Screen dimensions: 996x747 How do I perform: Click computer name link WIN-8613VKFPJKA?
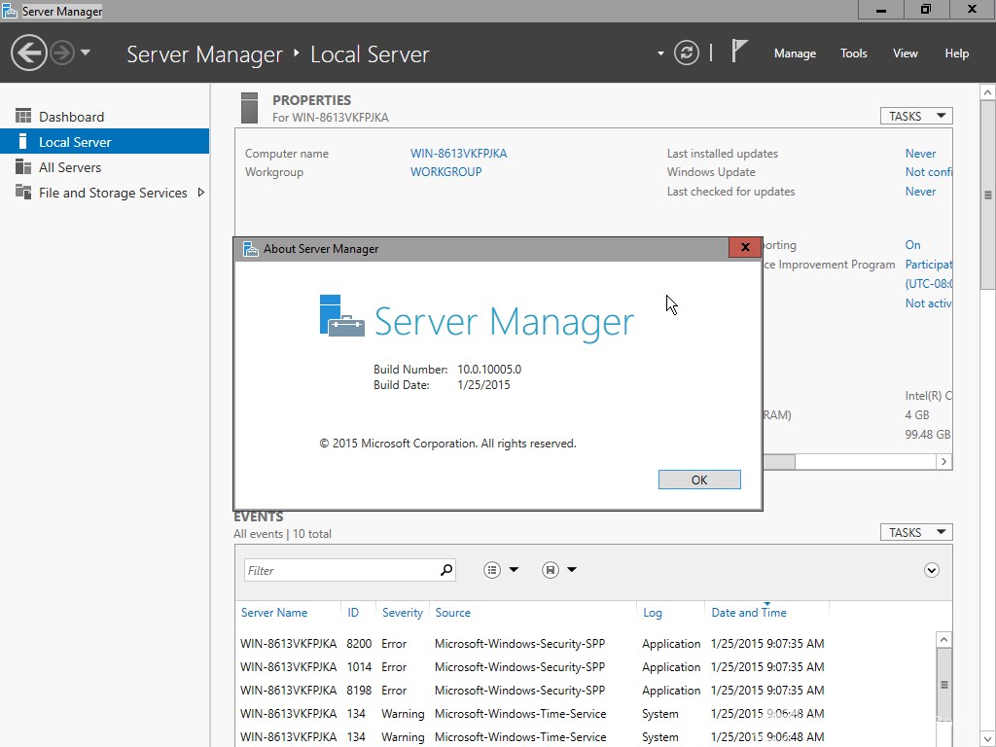[x=458, y=153]
